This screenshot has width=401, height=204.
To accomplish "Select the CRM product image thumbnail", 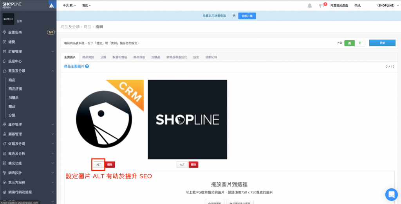I will click(x=104, y=119).
